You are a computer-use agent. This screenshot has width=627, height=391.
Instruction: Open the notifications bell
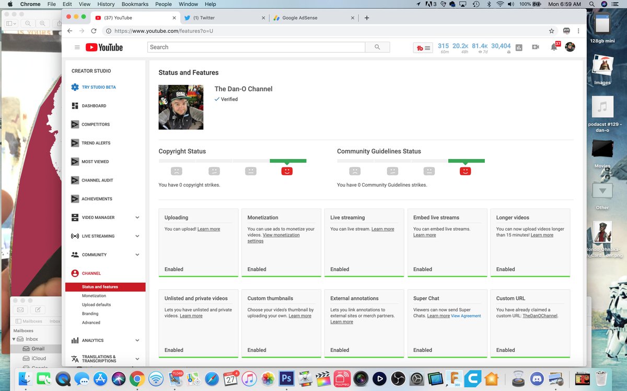(x=553, y=47)
